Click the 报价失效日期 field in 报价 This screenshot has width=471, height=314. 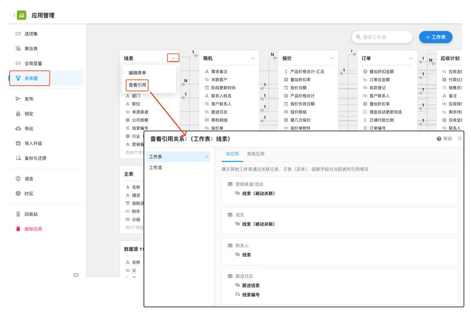(x=303, y=104)
